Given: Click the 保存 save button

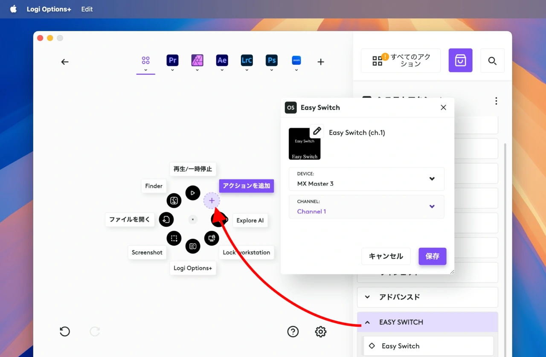Looking at the screenshot, I should pos(432,256).
